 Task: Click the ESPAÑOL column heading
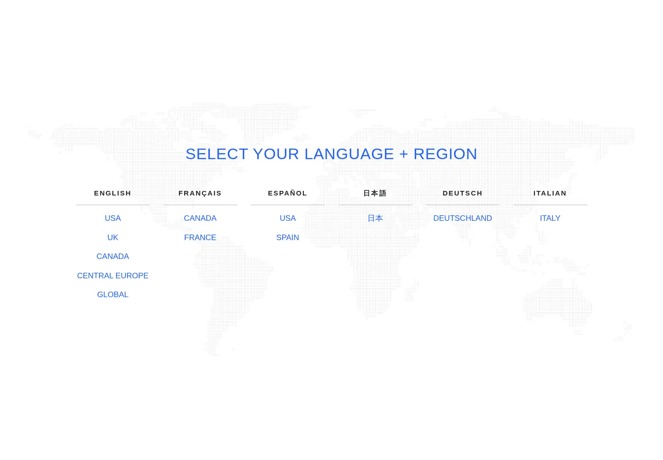288,193
